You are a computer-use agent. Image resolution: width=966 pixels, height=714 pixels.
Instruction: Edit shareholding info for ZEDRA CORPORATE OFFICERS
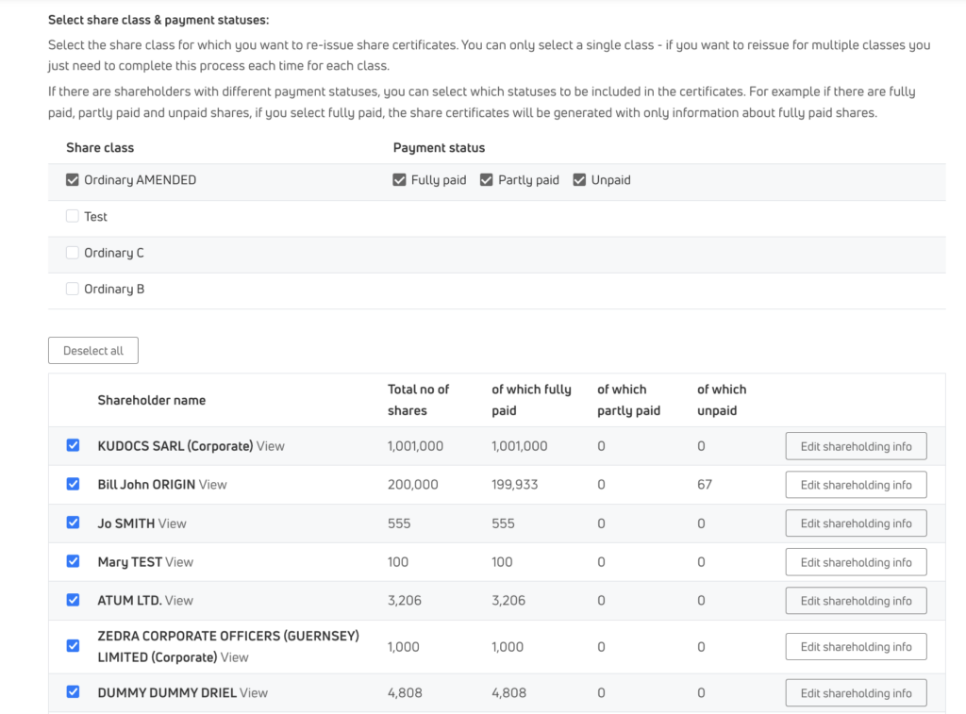[x=856, y=647]
